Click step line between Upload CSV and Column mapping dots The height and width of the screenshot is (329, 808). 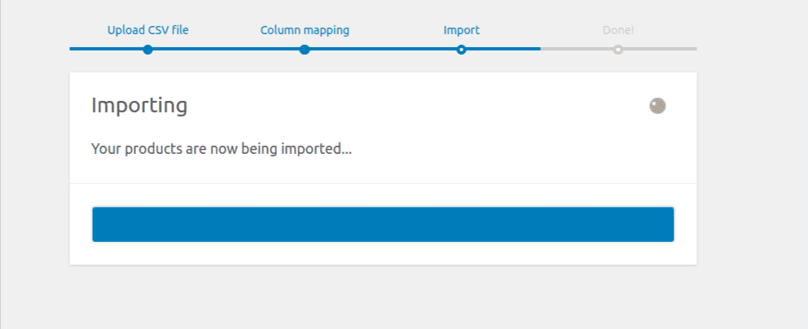pos(226,49)
